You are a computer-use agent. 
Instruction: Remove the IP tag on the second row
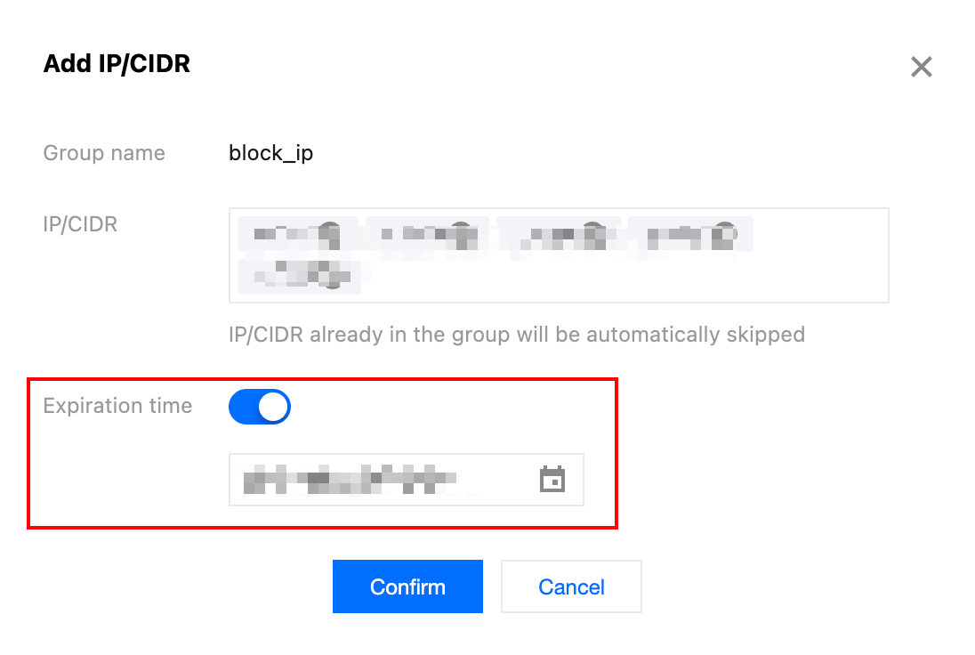tap(332, 277)
